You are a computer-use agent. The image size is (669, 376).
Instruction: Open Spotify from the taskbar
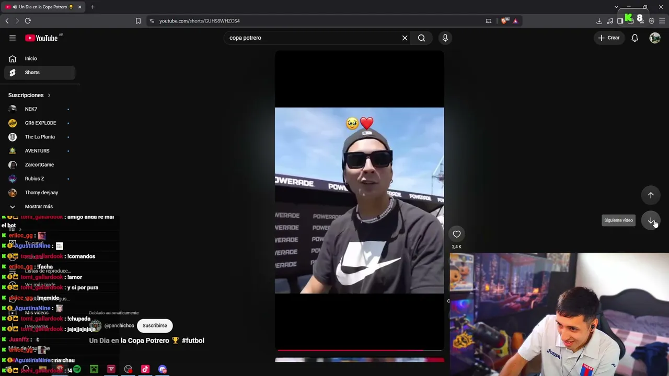(77, 369)
